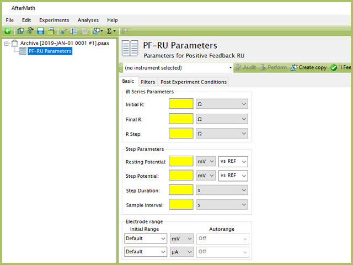Collapse the Archive tree node
This screenshot has height=265, width=353.
click(6, 44)
